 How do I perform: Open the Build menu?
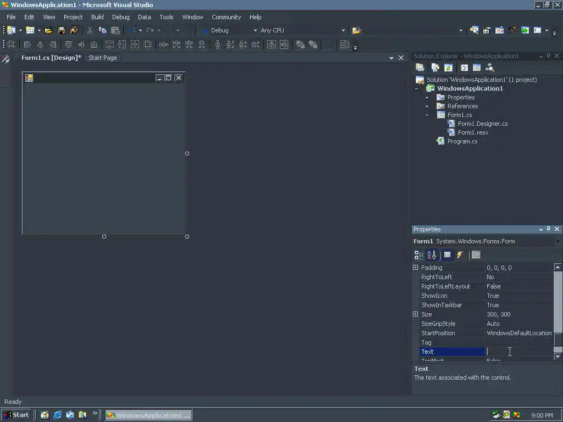click(97, 17)
